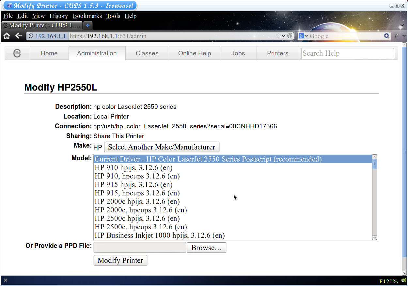Reload the page with the refresh icon
Image resolution: width=408 pixels, height=286 pixels.
[290, 36]
